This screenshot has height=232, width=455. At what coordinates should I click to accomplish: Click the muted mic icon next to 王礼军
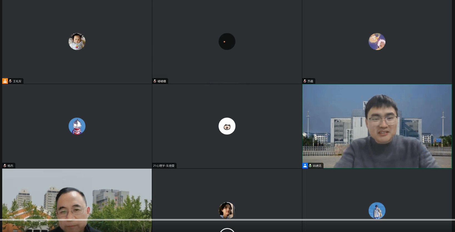pyautogui.click(x=10, y=81)
